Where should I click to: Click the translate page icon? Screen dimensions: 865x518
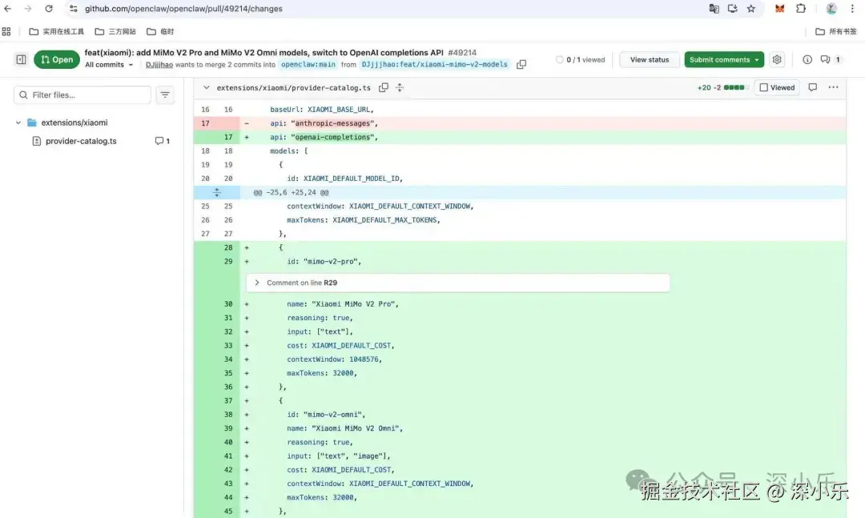pyautogui.click(x=714, y=9)
